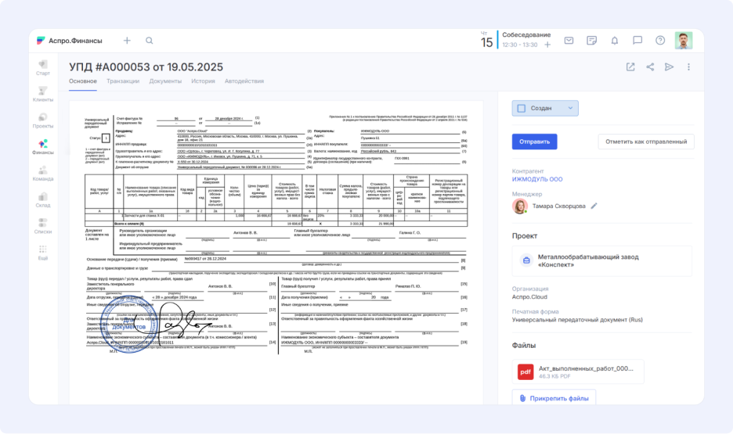Click the pdf file icon
733x434 pixels.
click(x=525, y=371)
